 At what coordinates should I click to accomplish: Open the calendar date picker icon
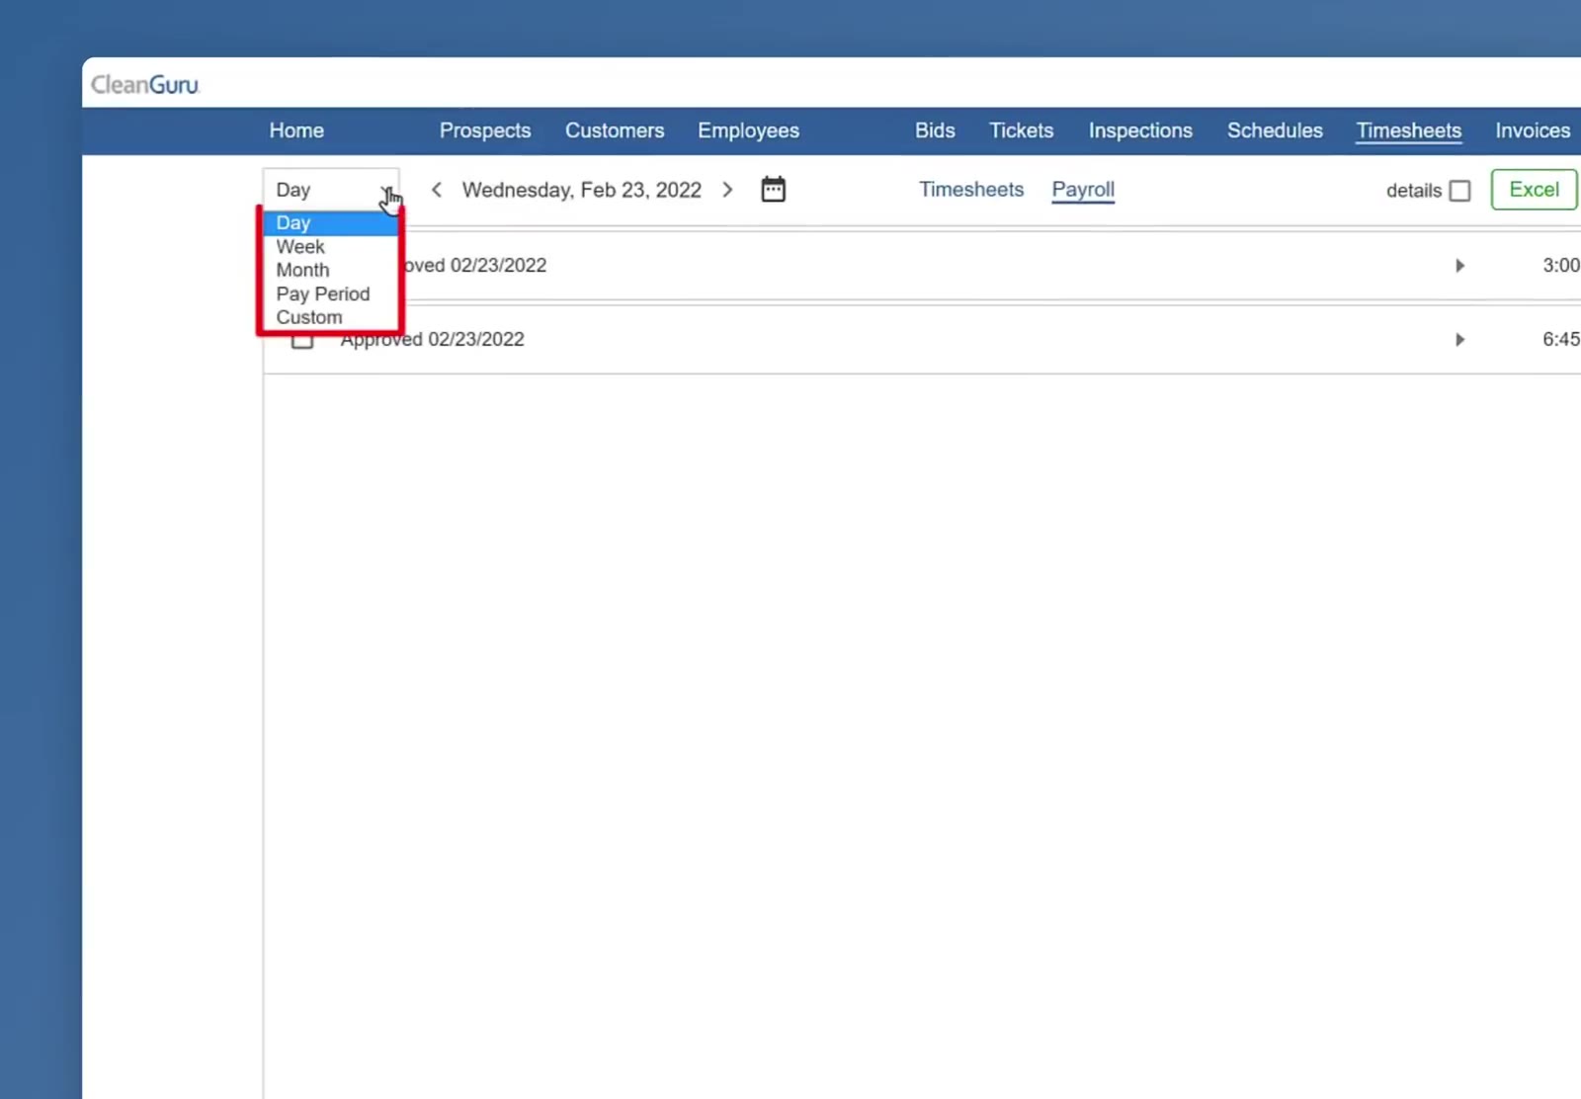pos(773,189)
